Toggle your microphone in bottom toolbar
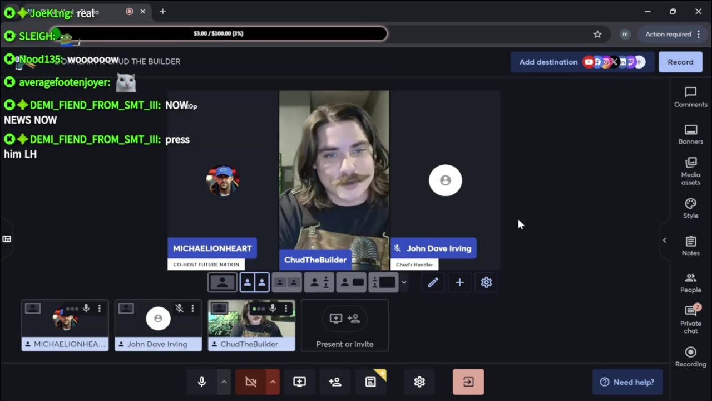Image resolution: width=712 pixels, height=401 pixels. (202, 382)
